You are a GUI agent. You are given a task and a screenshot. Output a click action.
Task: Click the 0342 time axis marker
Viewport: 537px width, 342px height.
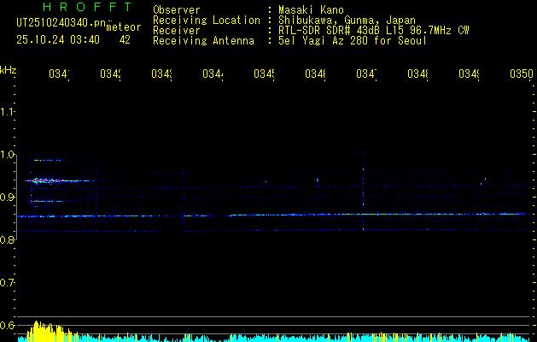(x=110, y=74)
